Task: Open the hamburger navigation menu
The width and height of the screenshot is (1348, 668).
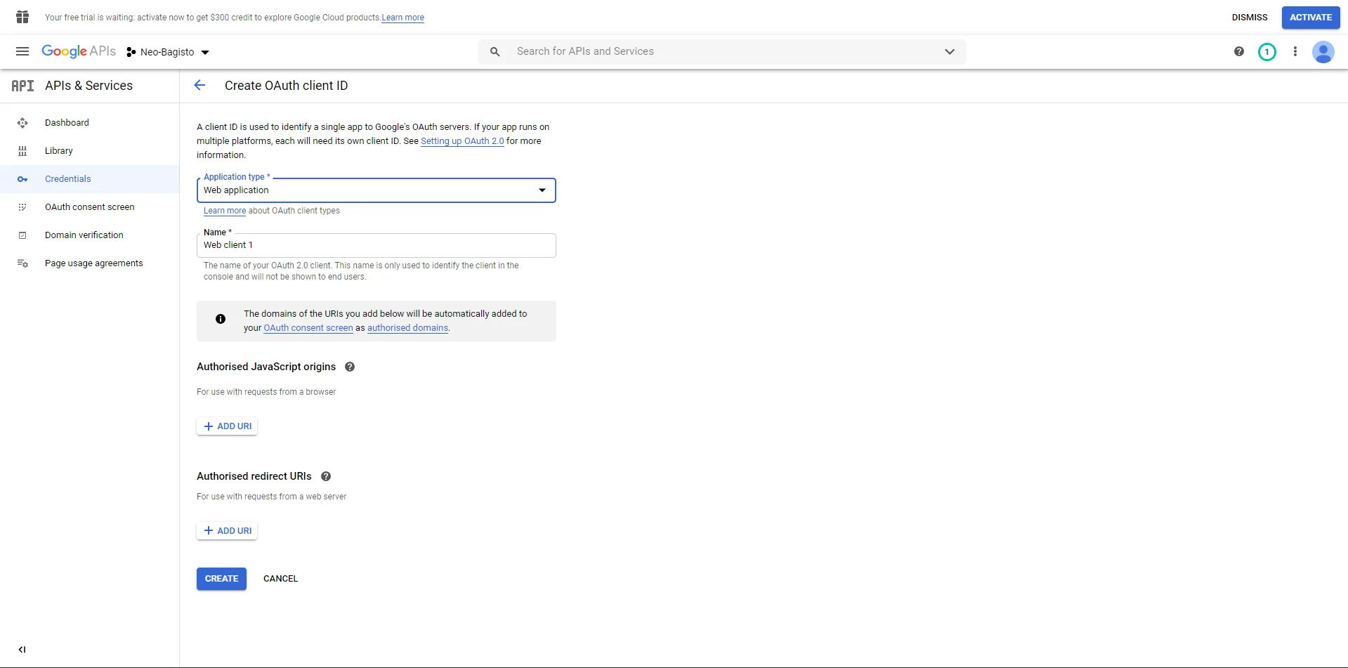Action: 22,51
